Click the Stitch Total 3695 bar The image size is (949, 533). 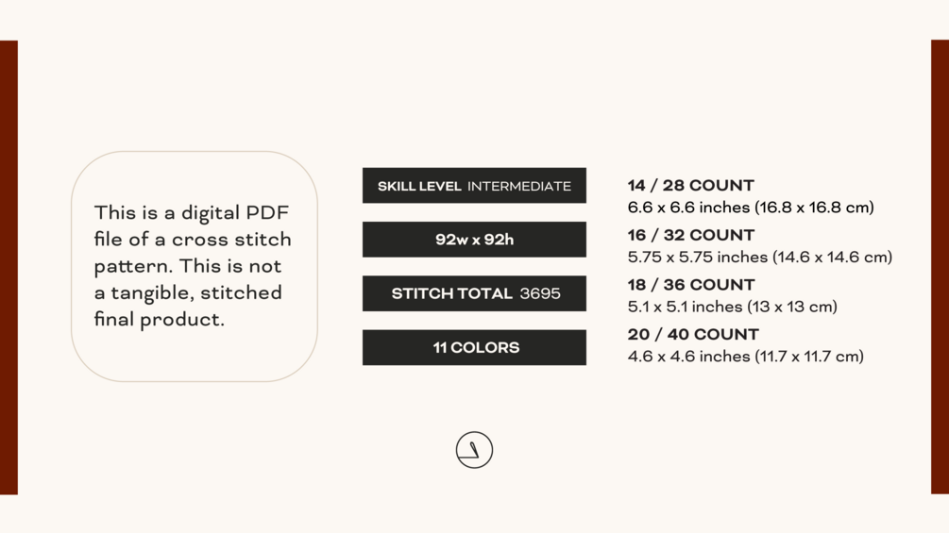(474, 293)
